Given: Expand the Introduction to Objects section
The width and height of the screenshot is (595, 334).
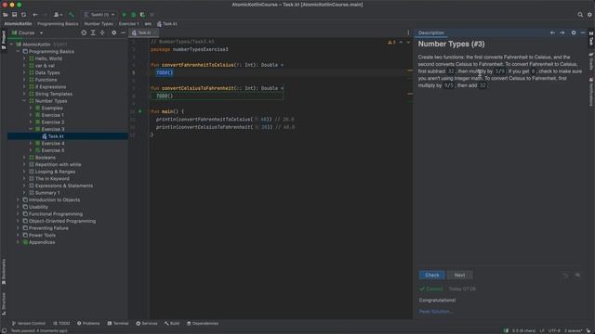Looking at the screenshot, I should tap(18, 200).
